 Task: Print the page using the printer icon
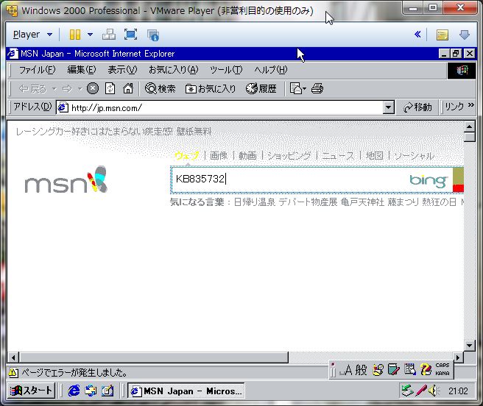click(317, 89)
